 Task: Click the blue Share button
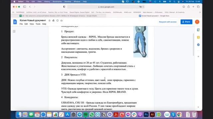click(186, 22)
